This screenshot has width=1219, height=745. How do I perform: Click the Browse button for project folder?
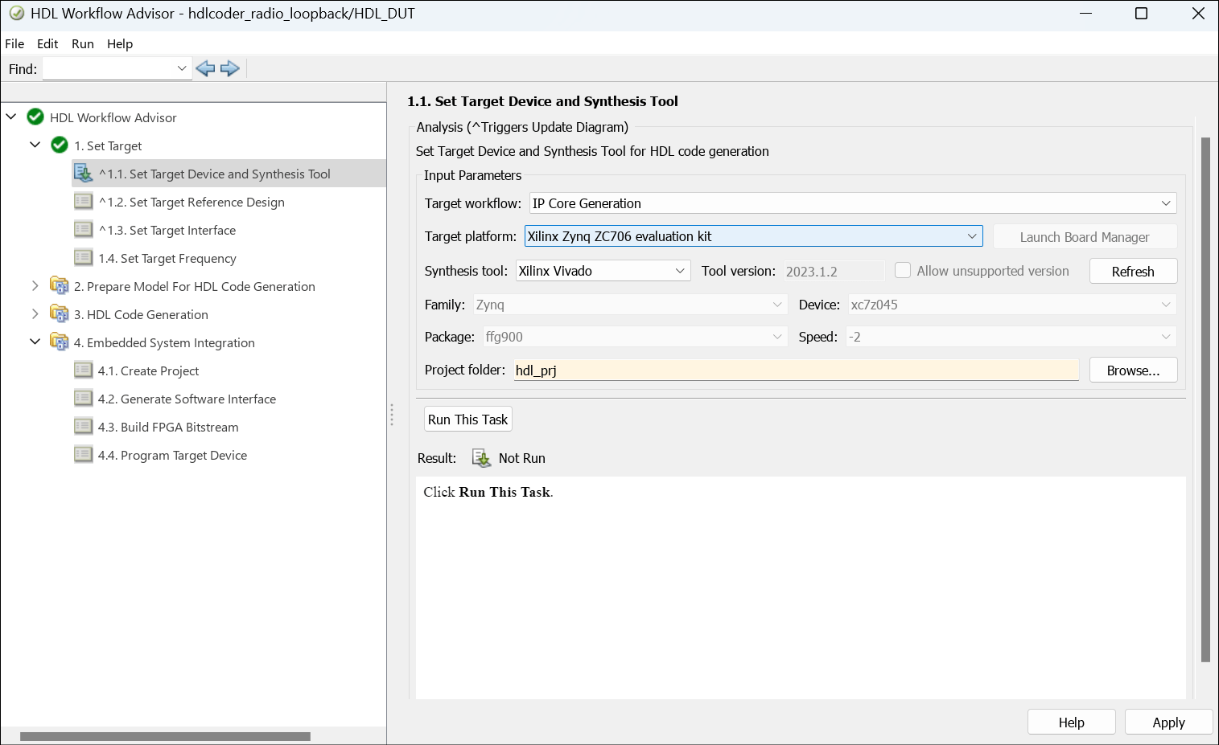click(1133, 370)
